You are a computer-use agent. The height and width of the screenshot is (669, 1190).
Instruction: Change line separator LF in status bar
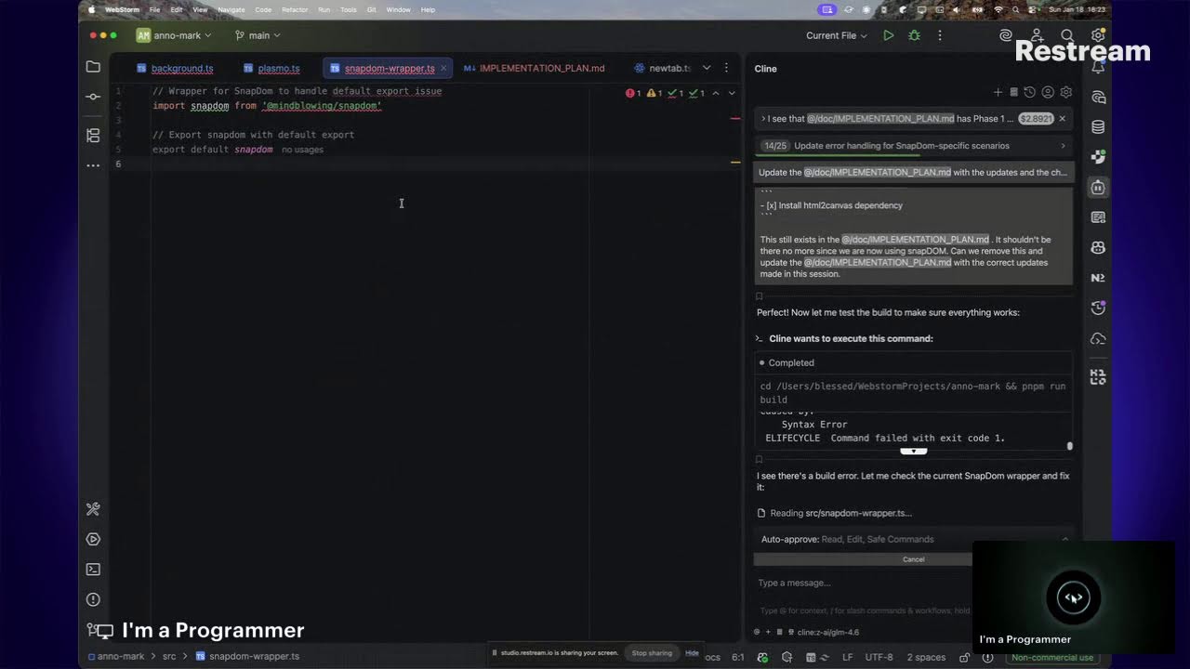pos(847,657)
